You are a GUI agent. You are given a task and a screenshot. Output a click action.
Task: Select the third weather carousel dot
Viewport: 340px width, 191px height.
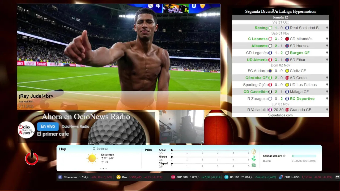(x=106, y=168)
